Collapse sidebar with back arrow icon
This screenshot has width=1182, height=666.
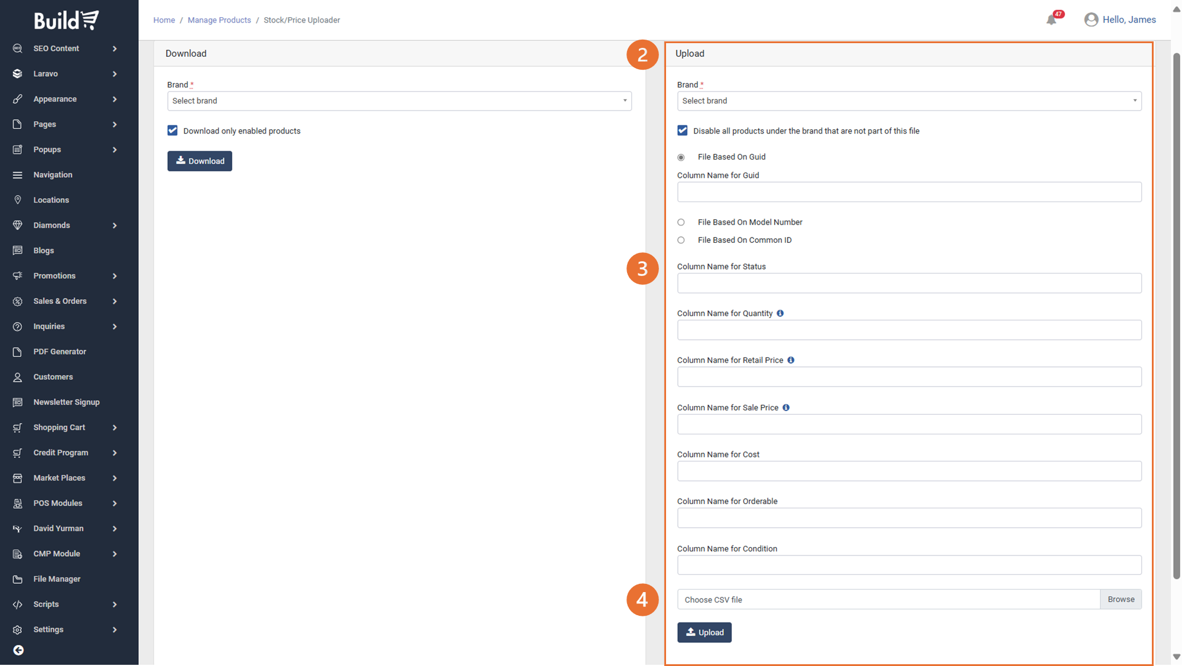[18, 650]
